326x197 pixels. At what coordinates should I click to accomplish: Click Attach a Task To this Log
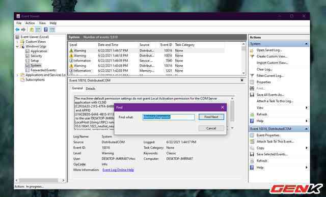click(x=275, y=101)
